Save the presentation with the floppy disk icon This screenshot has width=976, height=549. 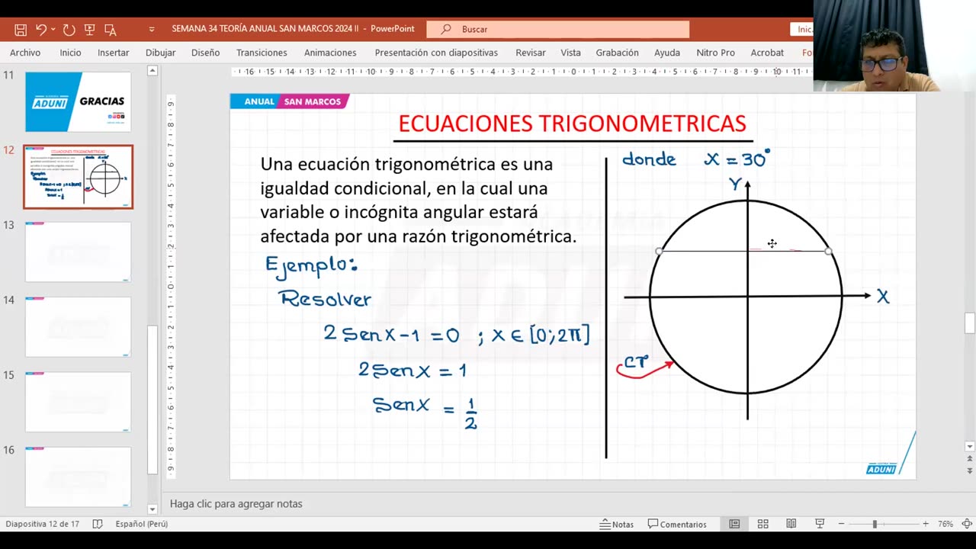tap(21, 30)
